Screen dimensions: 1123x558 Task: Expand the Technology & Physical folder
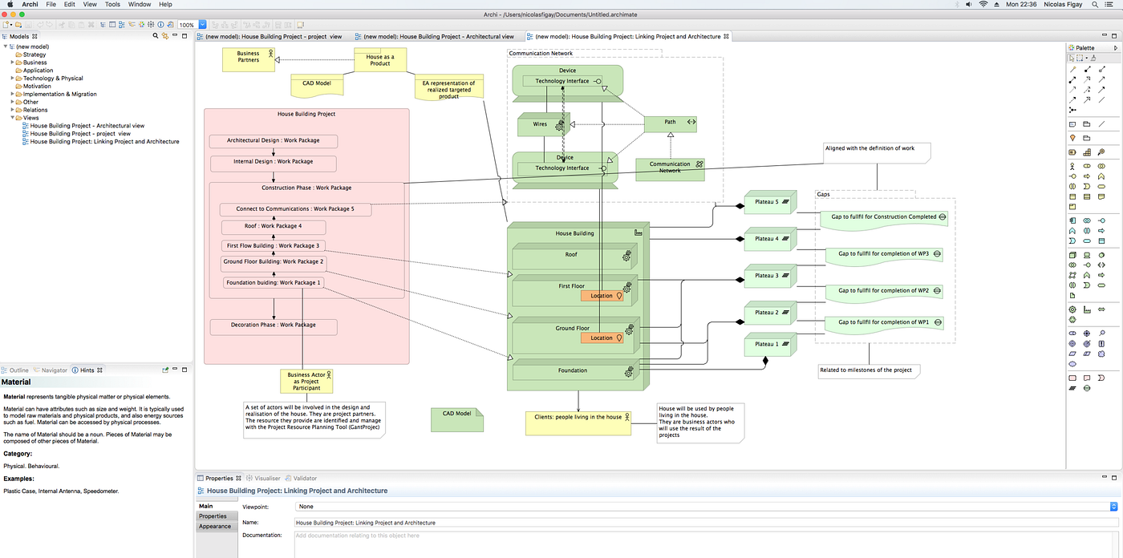click(x=13, y=78)
